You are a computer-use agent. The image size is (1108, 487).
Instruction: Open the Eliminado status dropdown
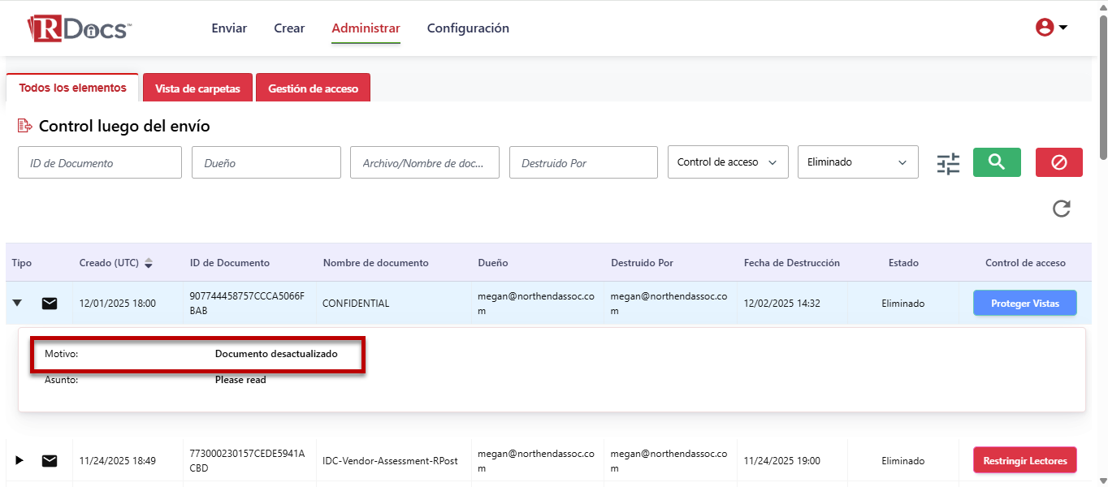[857, 162]
